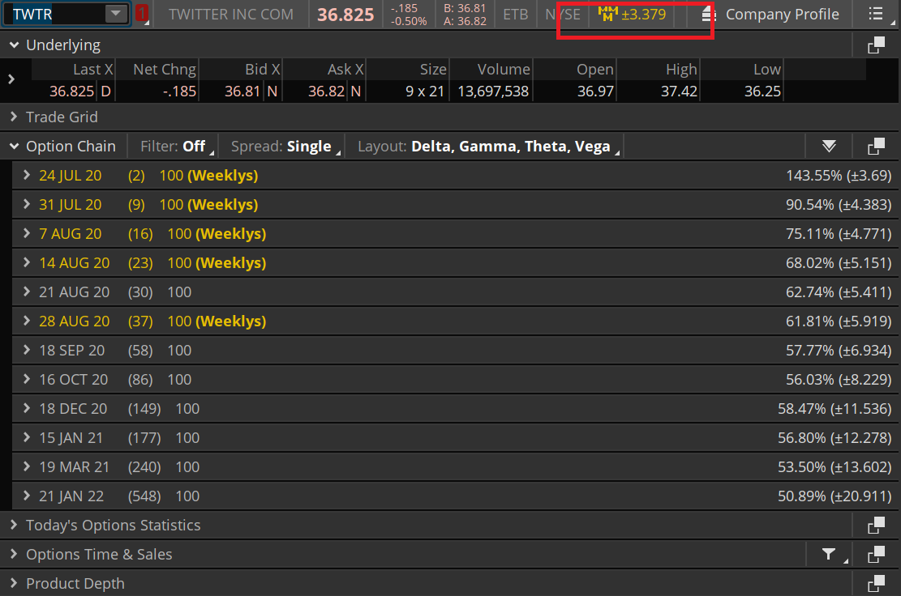Expand the 18 DEC 20 expiration
Viewport: 901px width, 596px height.
click(x=27, y=408)
